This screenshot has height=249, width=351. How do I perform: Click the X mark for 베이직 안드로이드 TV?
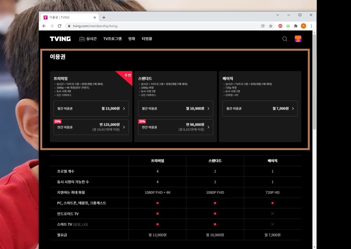(273, 214)
